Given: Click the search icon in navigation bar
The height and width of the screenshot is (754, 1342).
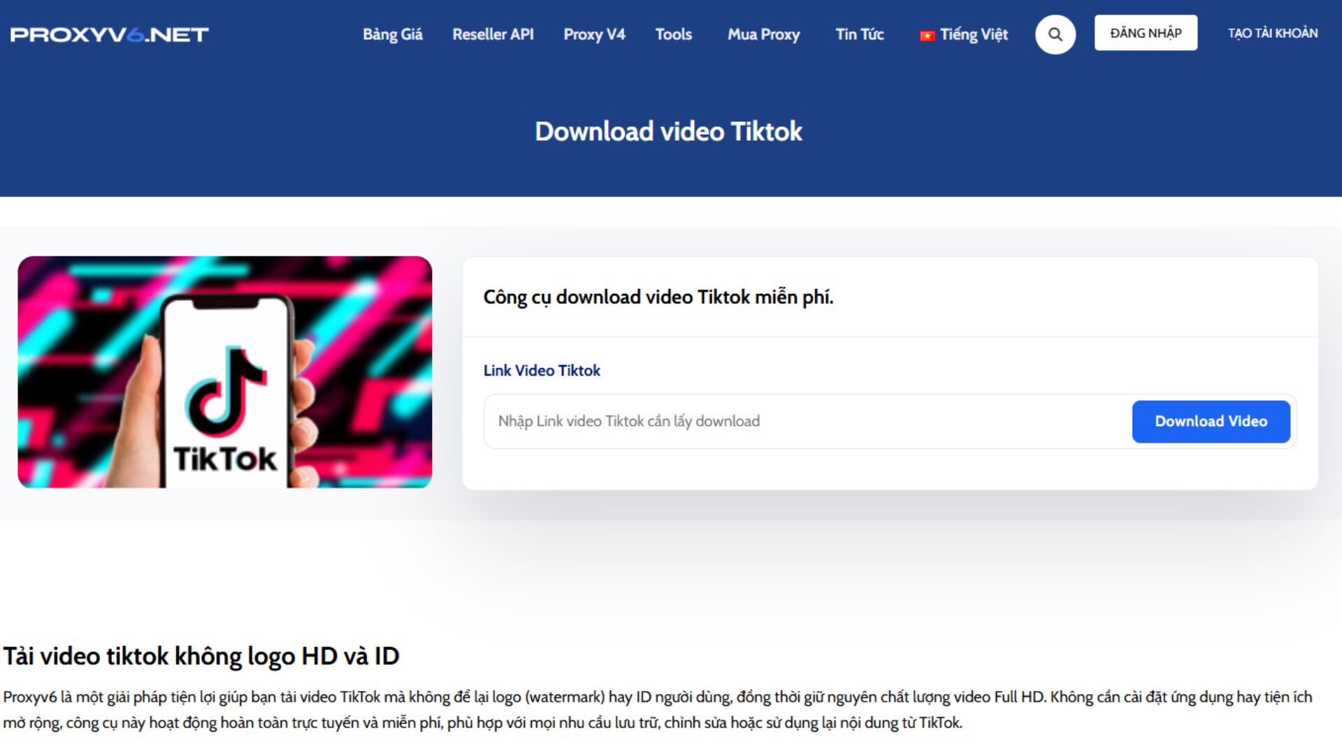Looking at the screenshot, I should pos(1055,34).
